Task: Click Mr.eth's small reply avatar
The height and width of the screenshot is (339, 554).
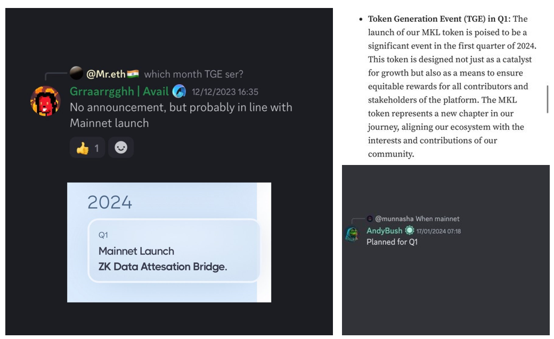Action: (76, 74)
